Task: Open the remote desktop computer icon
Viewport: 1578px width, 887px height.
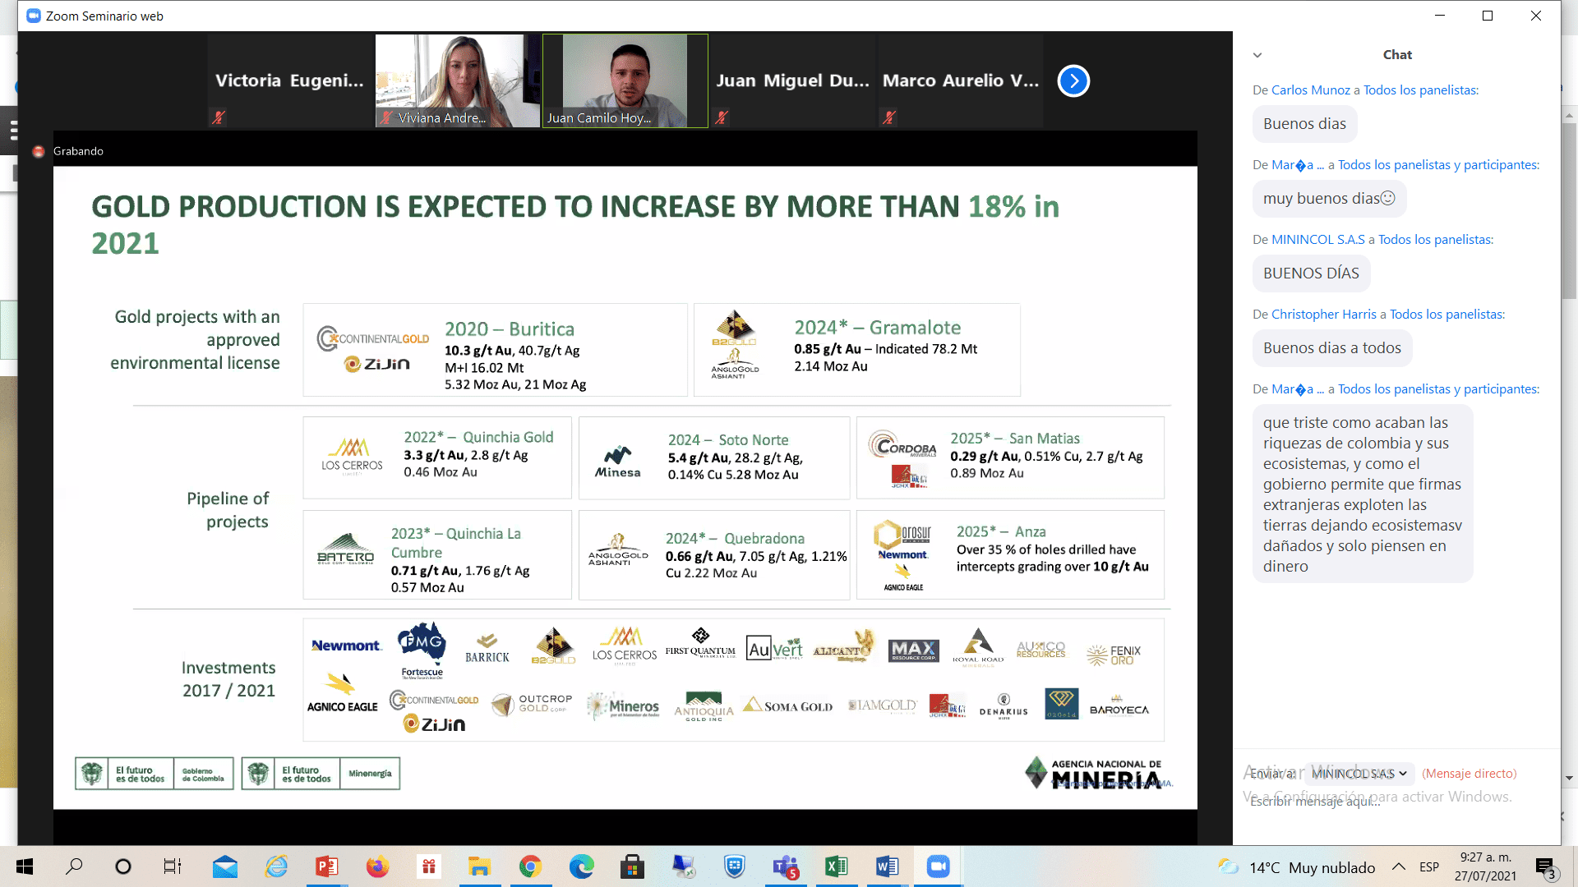Action: (x=683, y=866)
